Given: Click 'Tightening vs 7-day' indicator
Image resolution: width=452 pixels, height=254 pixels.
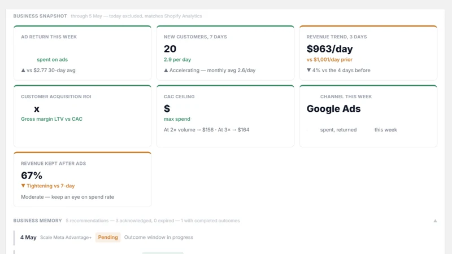Looking at the screenshot, I should click(x=48, y=186).
